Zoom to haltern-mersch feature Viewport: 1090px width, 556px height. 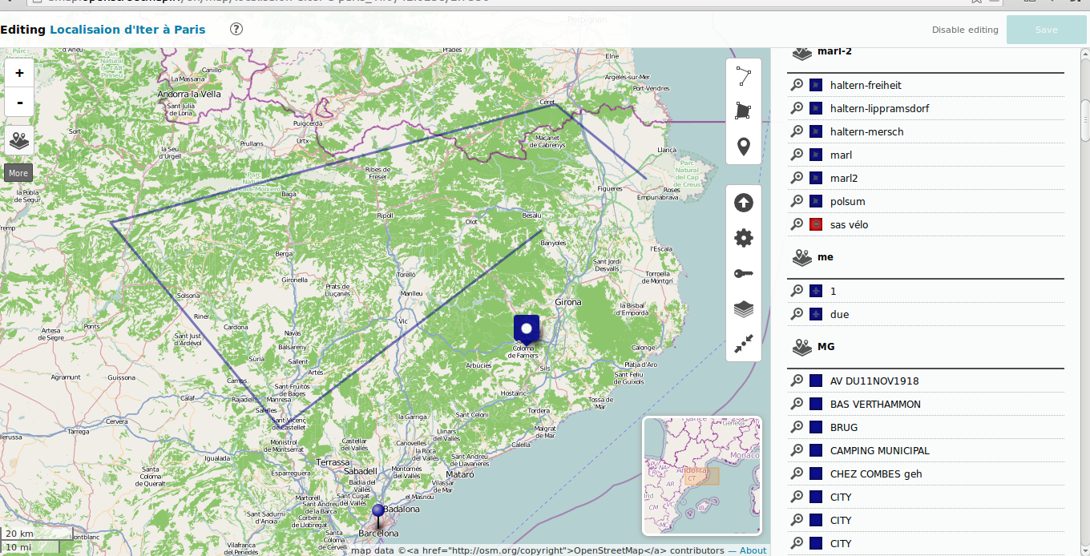(x=797, y=131)
